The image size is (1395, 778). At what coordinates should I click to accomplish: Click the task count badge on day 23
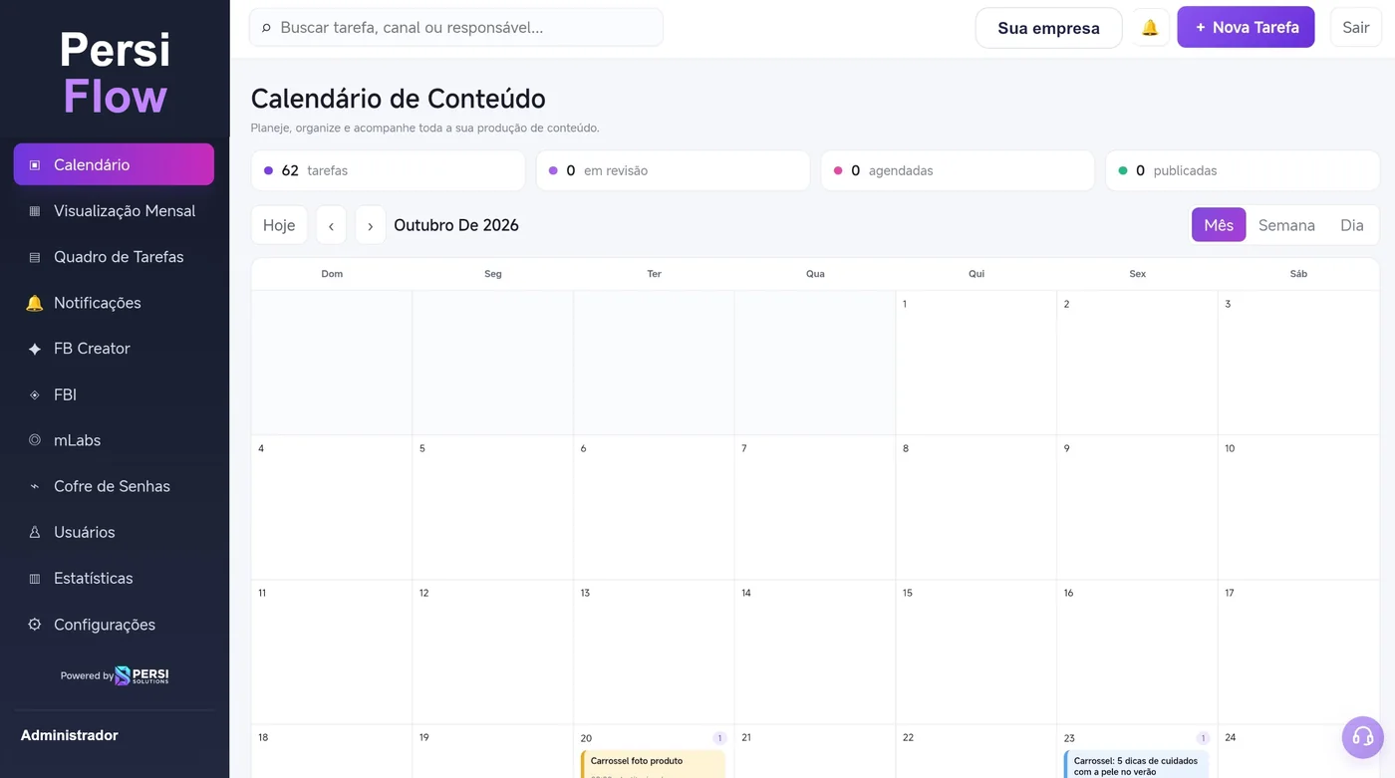point(1203,738)
